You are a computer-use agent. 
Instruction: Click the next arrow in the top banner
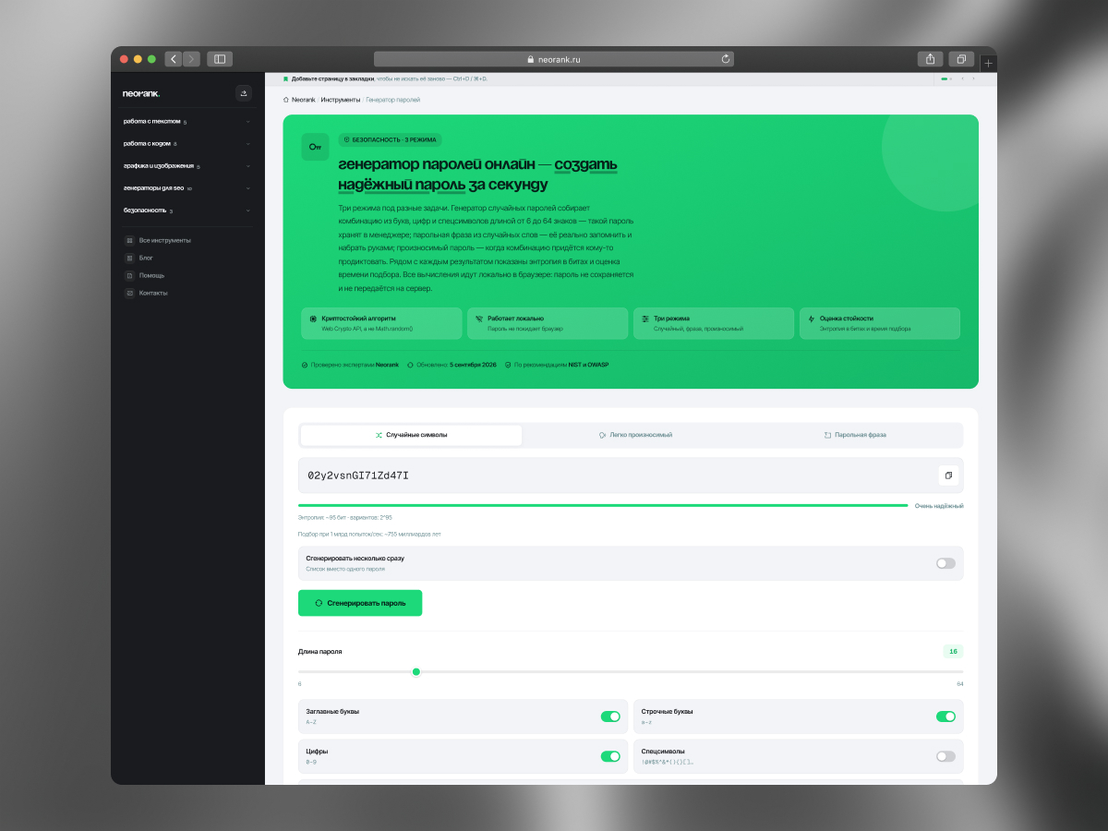click(x=974, y=78)
